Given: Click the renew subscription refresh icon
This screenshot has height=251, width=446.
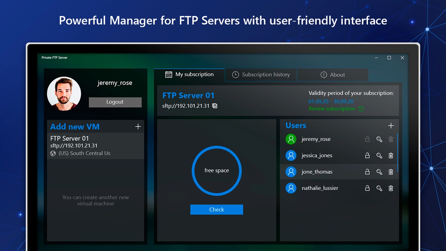Looking at the screenshot, I should click(361, 109).
